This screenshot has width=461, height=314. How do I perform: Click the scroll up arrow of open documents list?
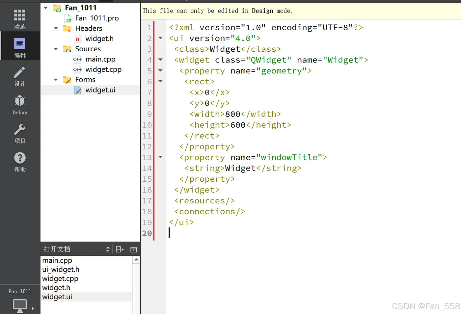pos(136,260)
